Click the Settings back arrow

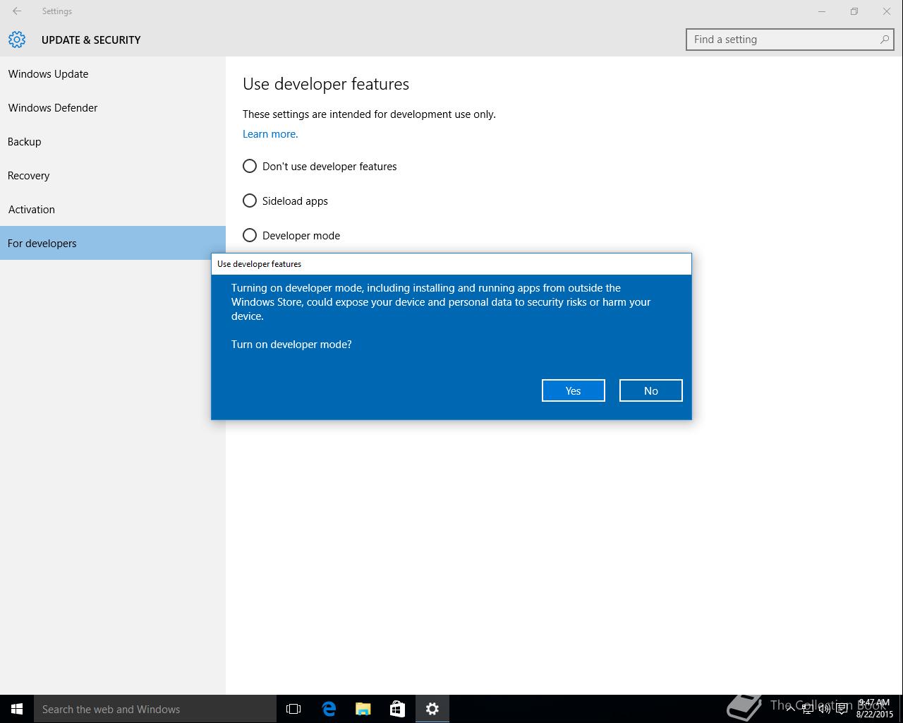coord(17,11)
